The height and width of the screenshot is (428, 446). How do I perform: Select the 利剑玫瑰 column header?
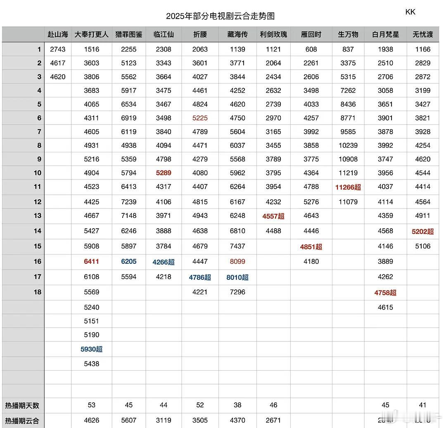[x=273, y=35]
